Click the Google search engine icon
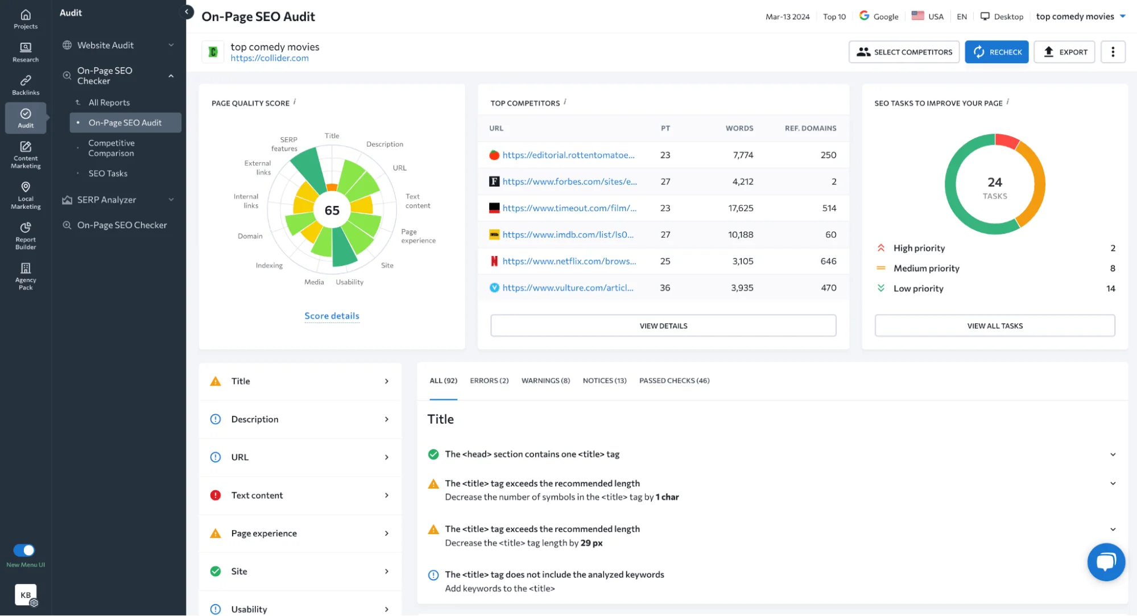1137x616 pixels. [x=864, y=16]
